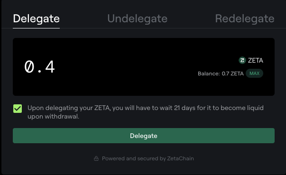Click the ZETA token logo icon
The height and width of the screenshot is (175, 286).
(x=242, y=60)
